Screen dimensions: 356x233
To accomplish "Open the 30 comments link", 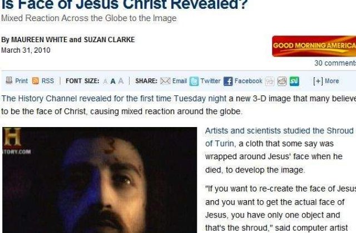I will point(335,63).
